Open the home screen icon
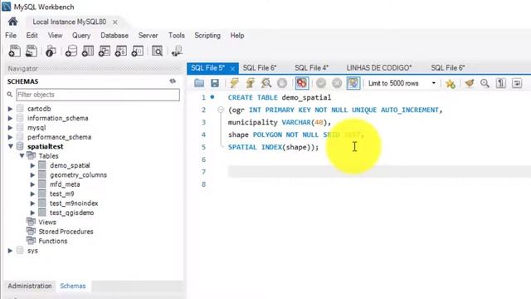This screenshot has width=531, height=299. (13, 22)
